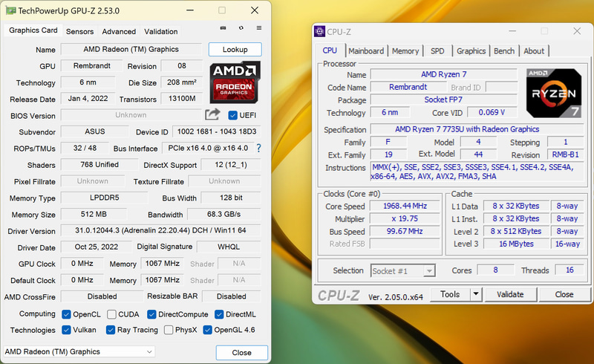Select the Graphics Card tab in GPU-Z

(x=33, y=30)
